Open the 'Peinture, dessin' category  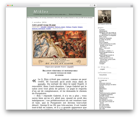(x=60, y=27)
